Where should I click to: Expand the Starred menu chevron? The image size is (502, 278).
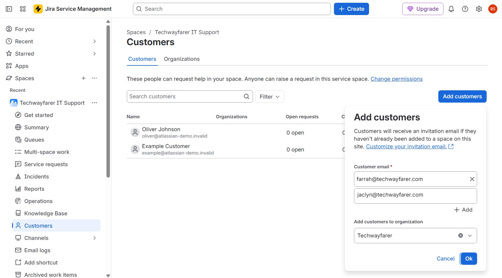click(x=94, y=53)
